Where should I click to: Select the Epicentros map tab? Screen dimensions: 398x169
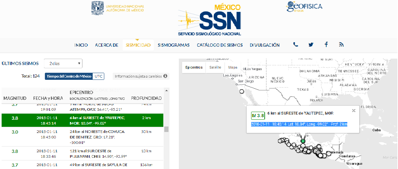click(x=194, y=67)
